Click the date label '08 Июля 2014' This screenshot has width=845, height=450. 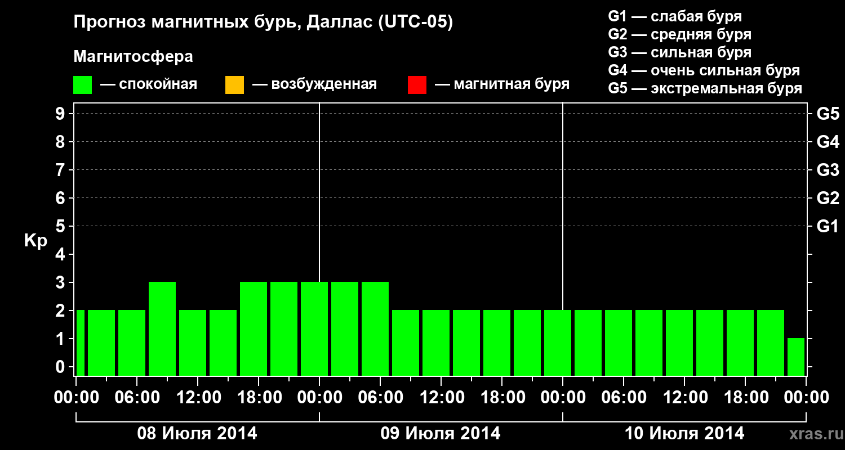tap(197, 434)
